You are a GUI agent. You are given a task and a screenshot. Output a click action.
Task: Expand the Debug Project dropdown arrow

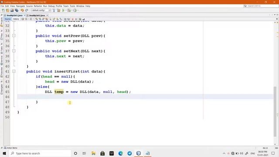71,10
